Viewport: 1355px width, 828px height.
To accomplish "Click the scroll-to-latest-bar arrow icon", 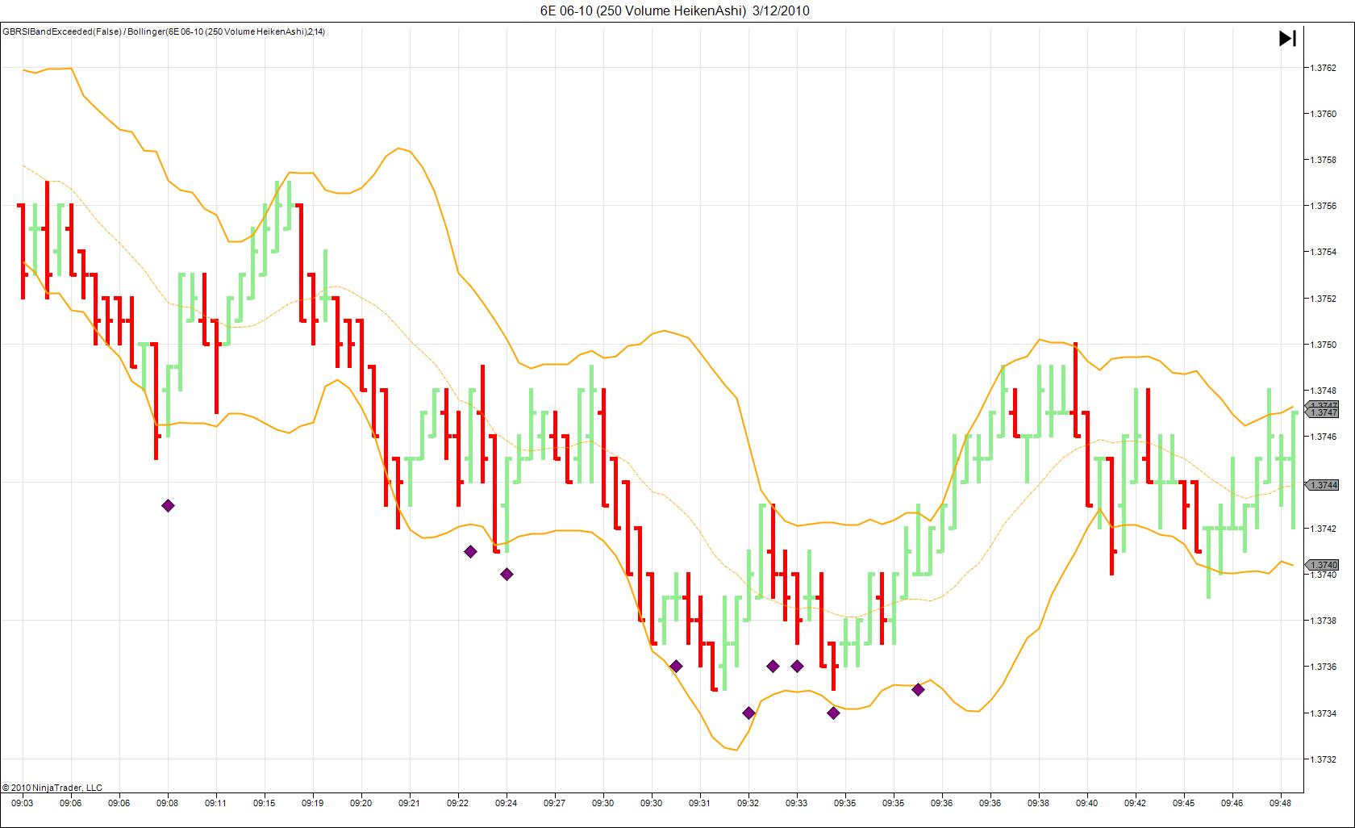I will pyautogui.click(x=1287, y=38).
